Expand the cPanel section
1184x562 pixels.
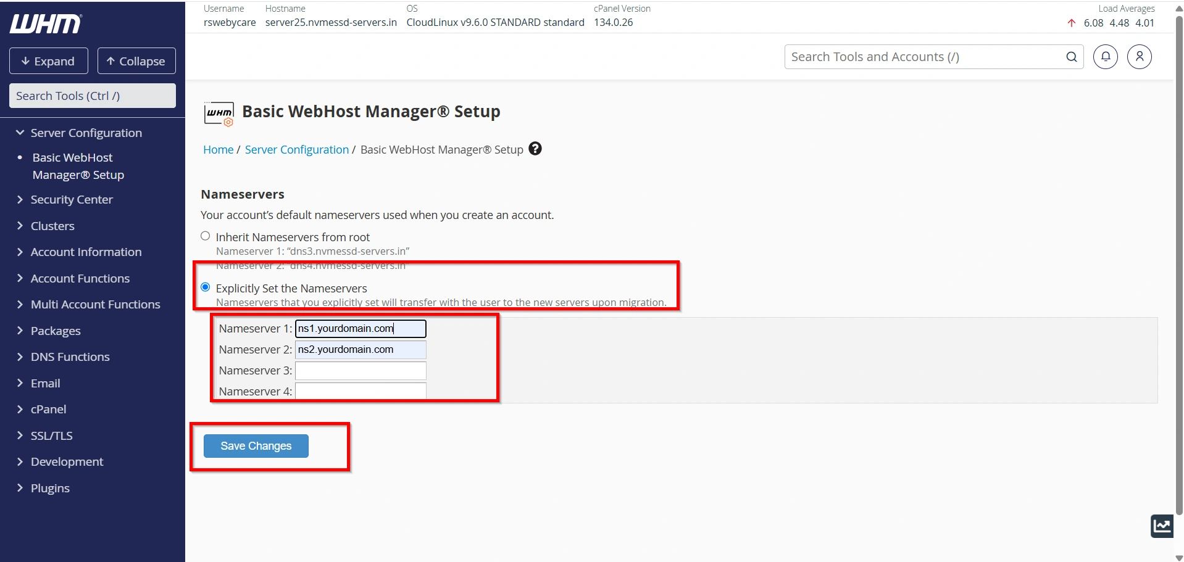pos(41,409)
